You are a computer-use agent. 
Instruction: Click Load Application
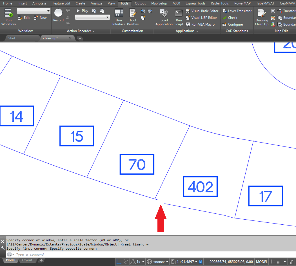(164, 17)
